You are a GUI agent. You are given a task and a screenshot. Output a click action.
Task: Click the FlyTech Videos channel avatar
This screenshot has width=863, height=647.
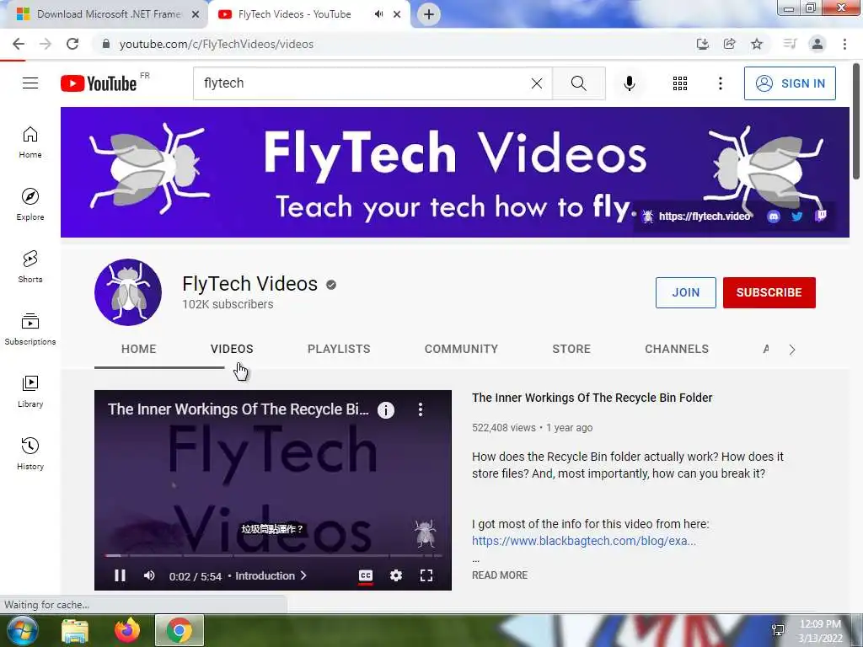(x=128, y=292)
